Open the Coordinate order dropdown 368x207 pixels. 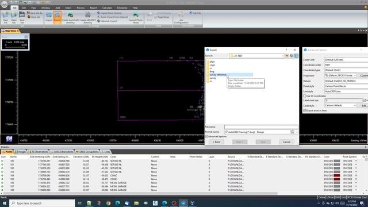click(346, 65)
